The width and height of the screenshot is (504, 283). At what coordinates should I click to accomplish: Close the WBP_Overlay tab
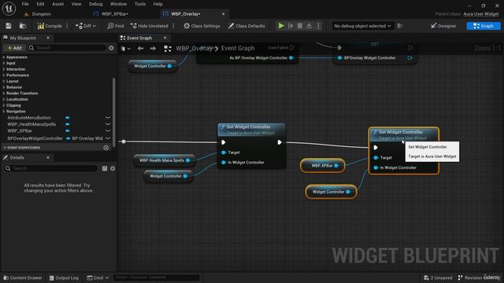click(x=224, y=14)
